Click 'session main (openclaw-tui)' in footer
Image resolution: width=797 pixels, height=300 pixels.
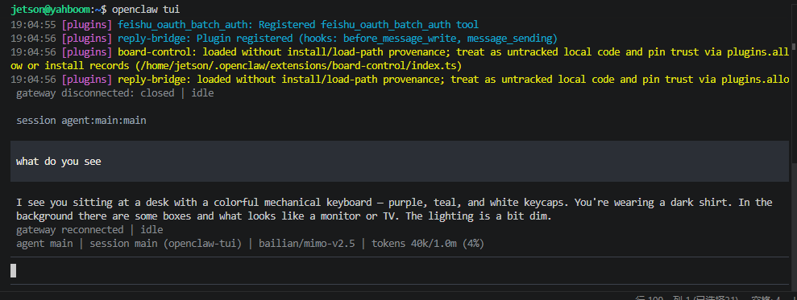(166, 244)
